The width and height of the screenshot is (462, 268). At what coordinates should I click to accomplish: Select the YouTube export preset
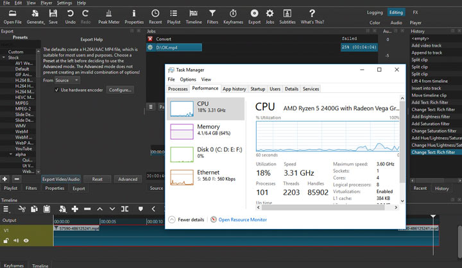tap(24, 148)
